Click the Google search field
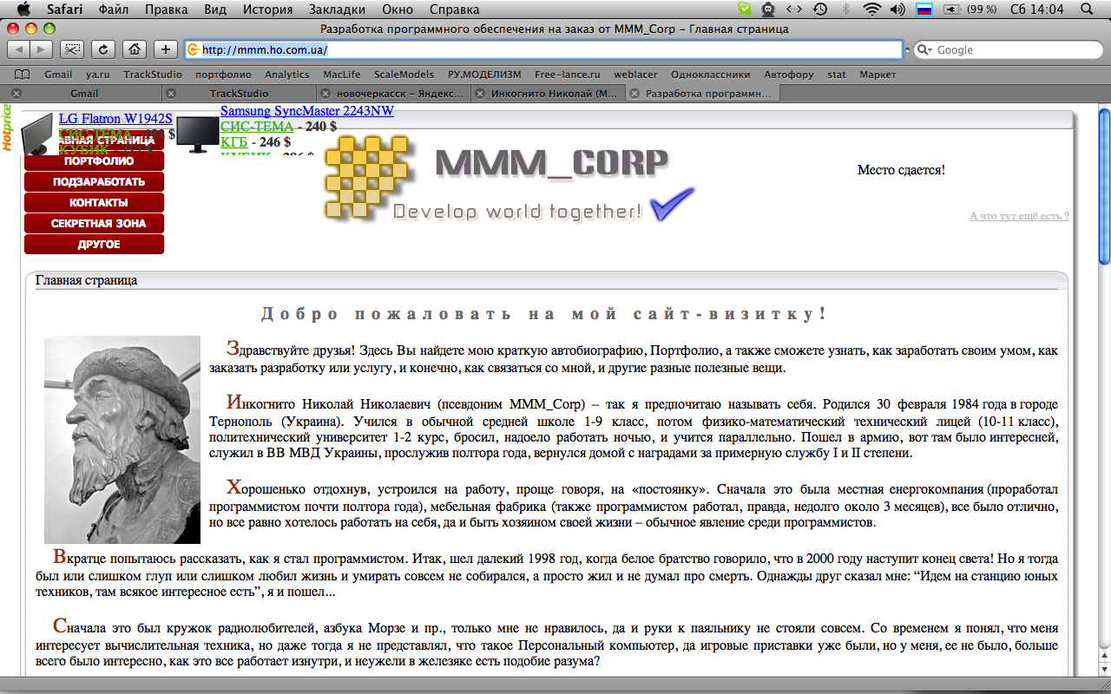 point(1009,50)
